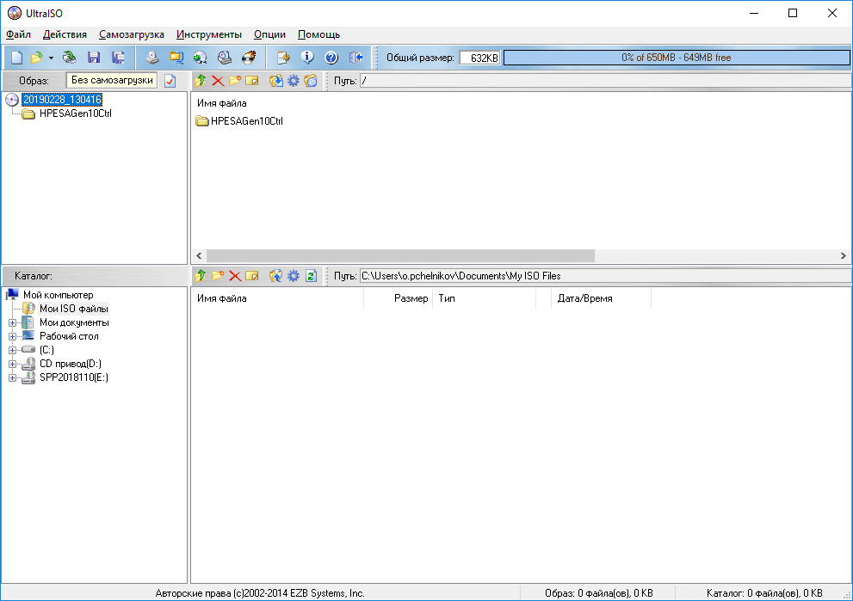Click the refresh icon in catalog toolbar
Screen dimensions: 853x601
[x=311, y=276]
